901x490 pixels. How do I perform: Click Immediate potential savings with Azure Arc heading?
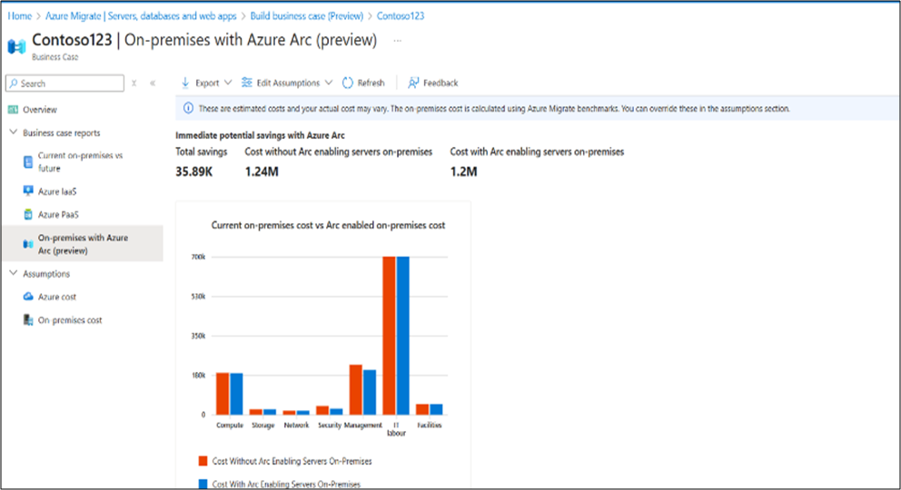(260, 136)
